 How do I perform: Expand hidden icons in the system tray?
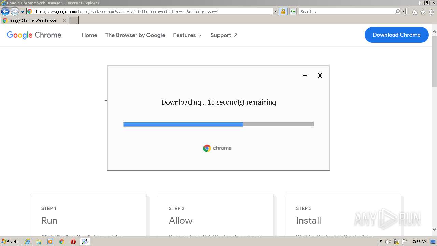[x=381, y=242]
